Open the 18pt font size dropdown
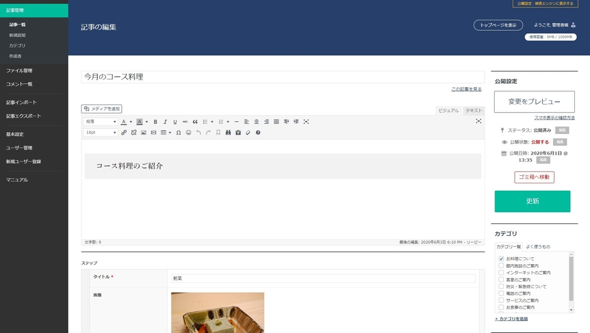This screenshot has width=590, height=333. pos(100,133)
